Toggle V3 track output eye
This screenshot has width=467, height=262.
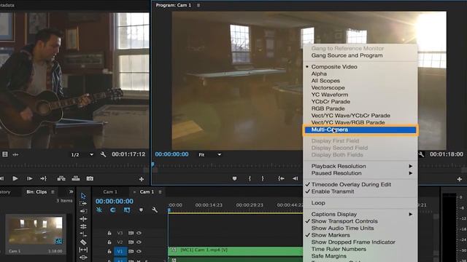pyautogui.click(x=139, y=233)
